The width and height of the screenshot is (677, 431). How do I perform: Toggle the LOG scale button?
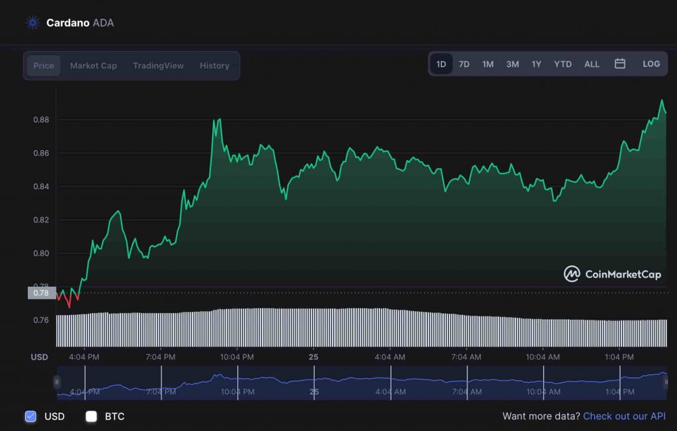pyautogui.click(x=651, y=64)
